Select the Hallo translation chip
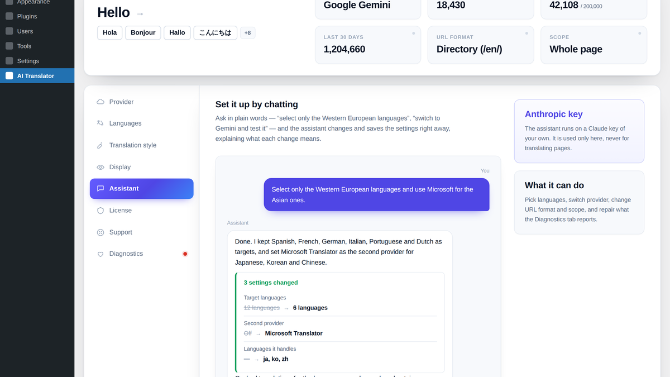The image size is (670, 377). [177, 32]
